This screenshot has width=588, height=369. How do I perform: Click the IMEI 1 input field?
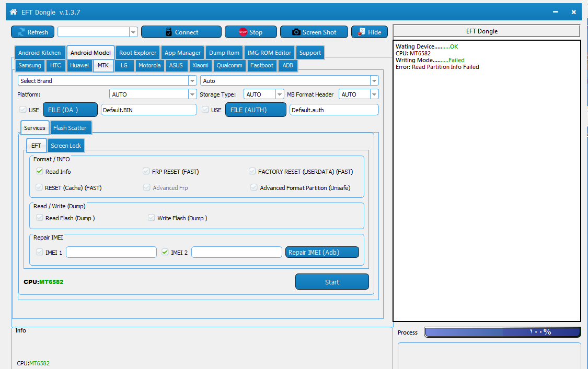pyautogui.click(x=111, y=252)
